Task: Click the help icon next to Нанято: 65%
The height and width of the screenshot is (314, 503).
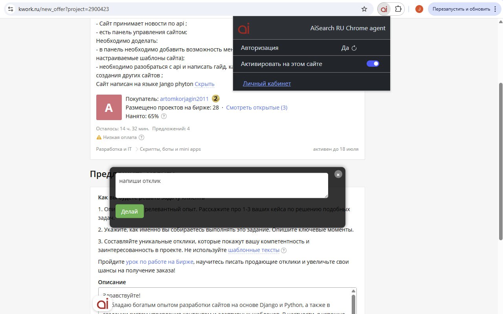Action: click(x=164, y=116)
